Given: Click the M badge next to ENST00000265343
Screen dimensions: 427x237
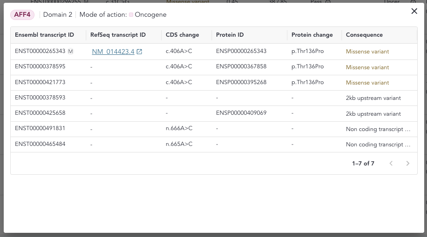Looking at the screenshot, I should tap(71, 52).
